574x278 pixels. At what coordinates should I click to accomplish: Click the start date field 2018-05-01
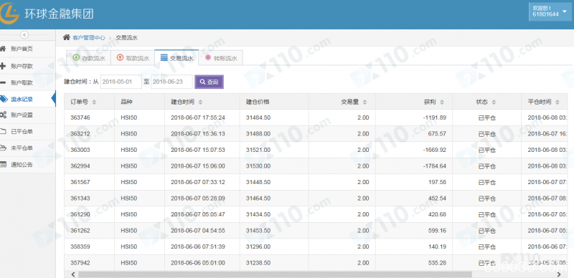tap(121, 82)
